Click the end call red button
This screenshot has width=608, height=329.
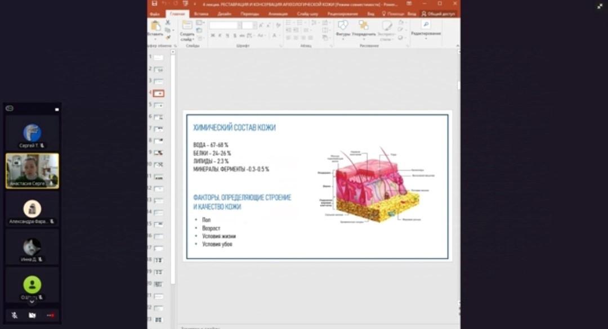51,316
